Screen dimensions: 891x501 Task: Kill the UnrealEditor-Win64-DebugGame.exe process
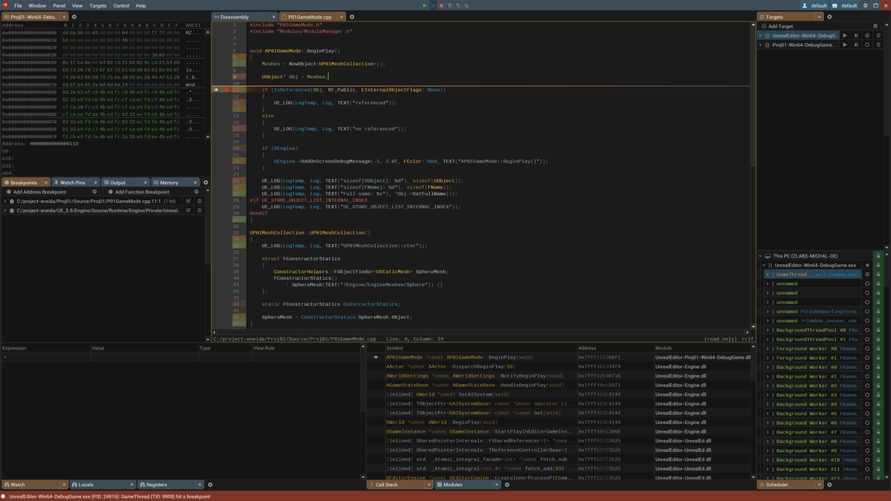click(x=867, y=265)
